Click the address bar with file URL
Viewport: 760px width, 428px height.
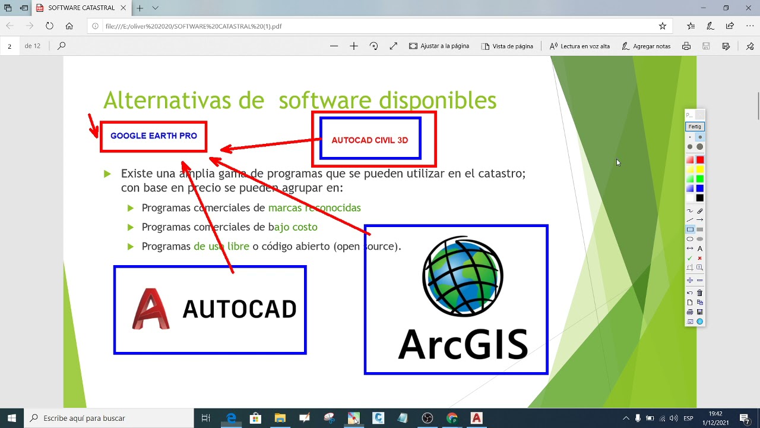(380, 26)
